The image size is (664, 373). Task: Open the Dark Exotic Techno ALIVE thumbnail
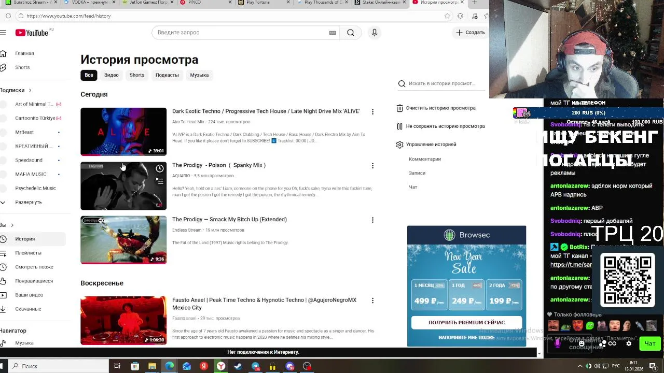(x=123, y=132)
